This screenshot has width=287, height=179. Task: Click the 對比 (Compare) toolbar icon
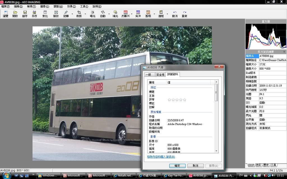45,14
